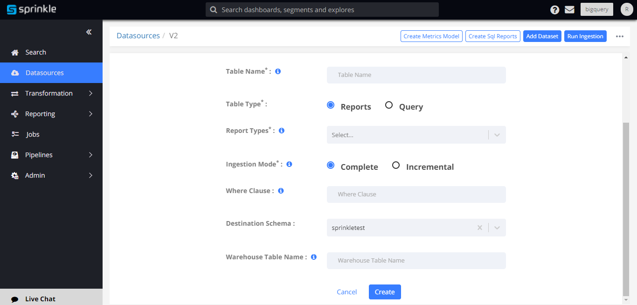Click the Create button
Viewport: 637px width, 305px height.
click(385, 292)
